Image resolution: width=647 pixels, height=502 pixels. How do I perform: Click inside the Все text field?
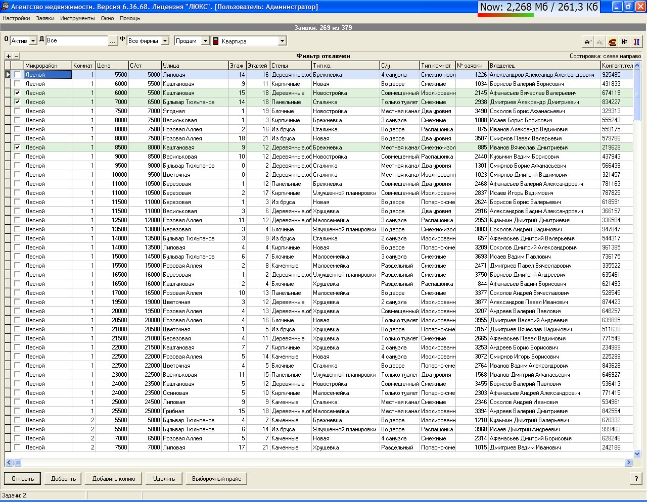77,41
